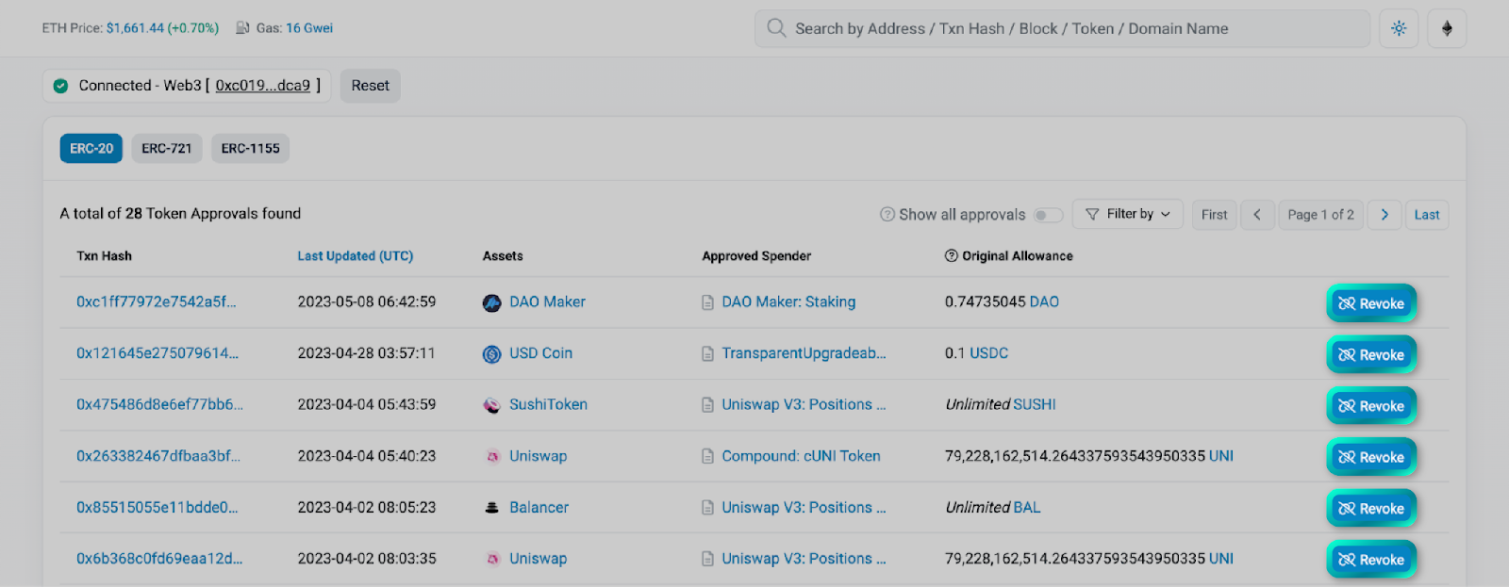Click the search magnifier icon

tap(776, 28)
